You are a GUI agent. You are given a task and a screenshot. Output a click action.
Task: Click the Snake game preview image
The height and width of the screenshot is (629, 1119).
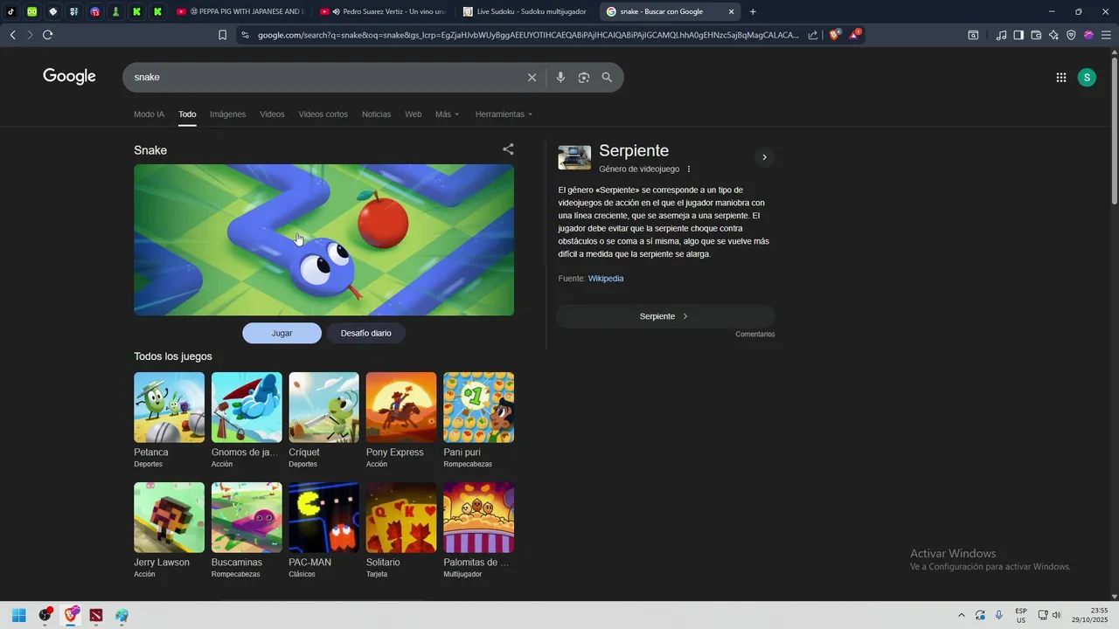(x=323, y=240)
